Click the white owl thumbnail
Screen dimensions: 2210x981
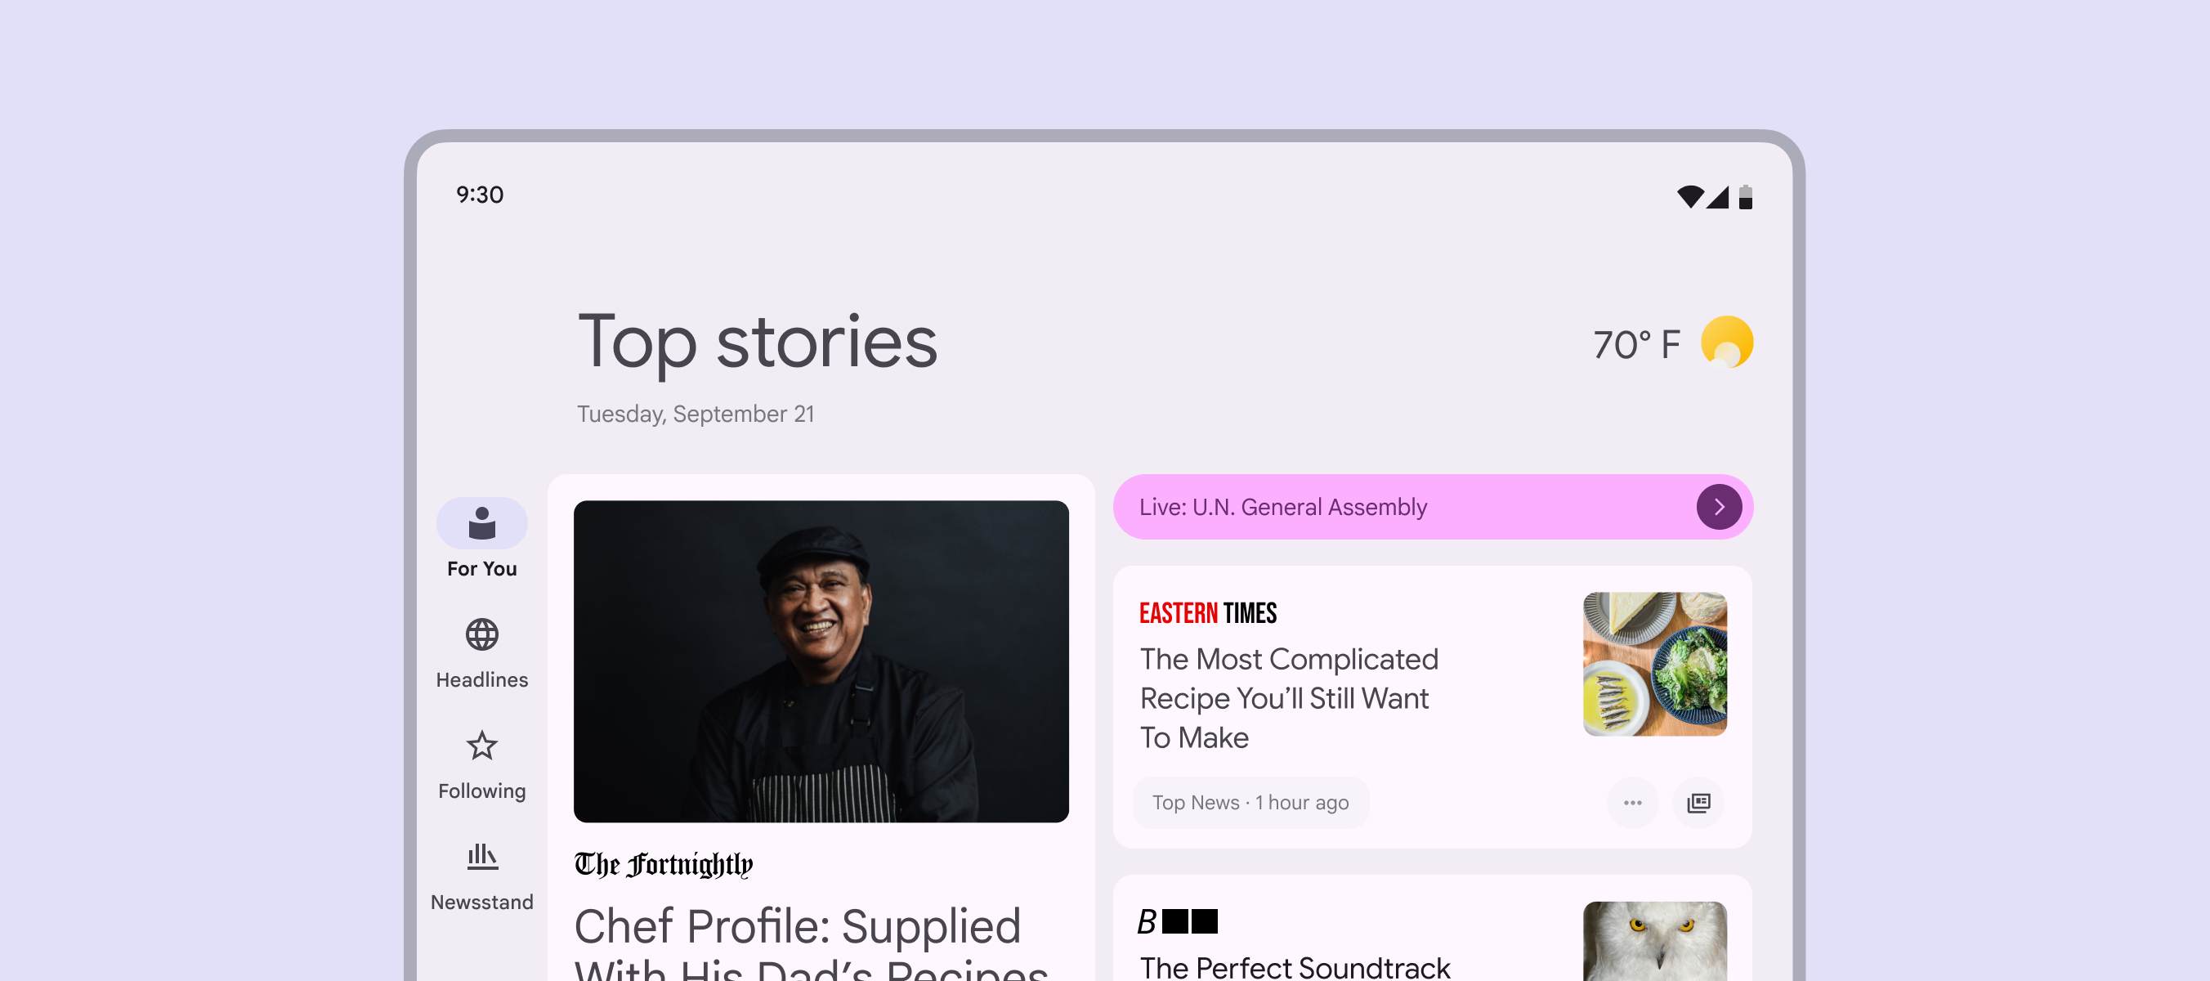point(1654,941)
